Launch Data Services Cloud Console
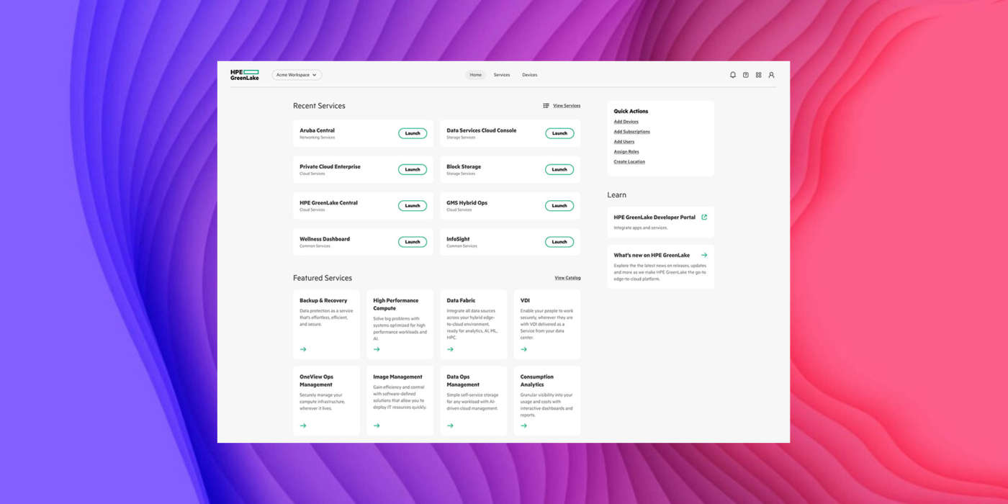Screen dimensions: 1008x504 click(559, 133)
